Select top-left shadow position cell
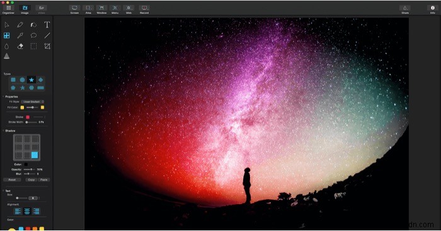Viewport: 441px width, 231px height. (x=19, y=139)
